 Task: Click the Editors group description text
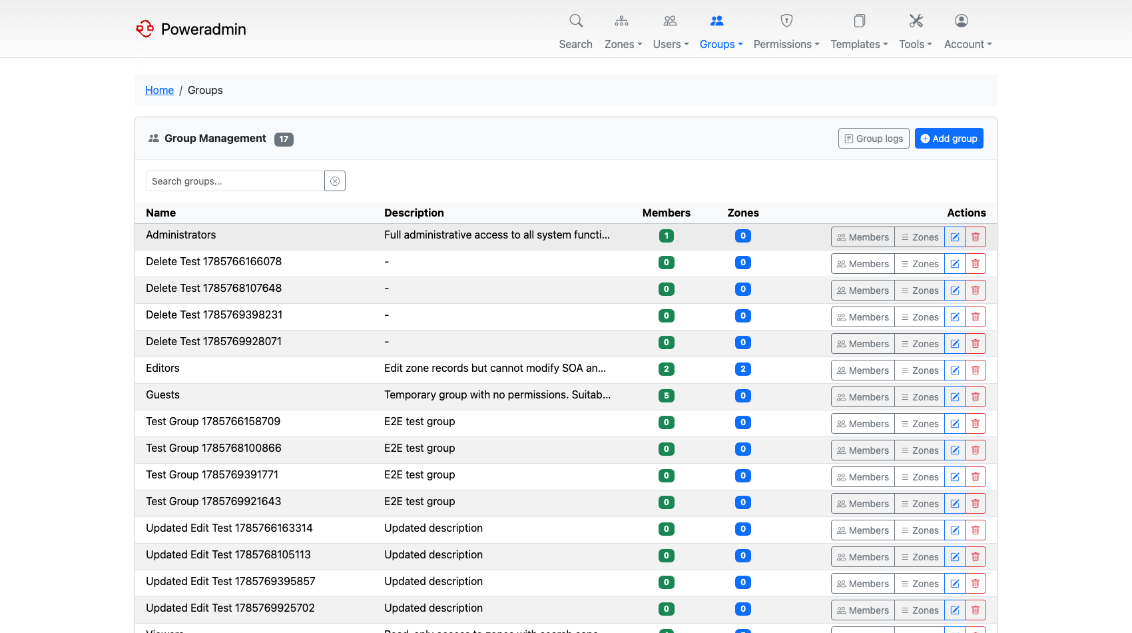click(495, 368)
